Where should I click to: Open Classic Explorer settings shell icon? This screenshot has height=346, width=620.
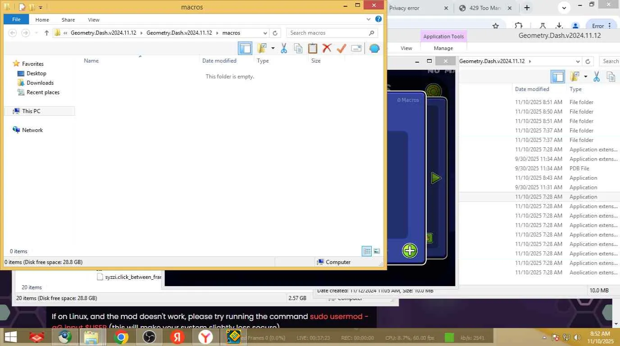pyautogui.click(x=374, y=48)
